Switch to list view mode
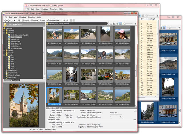183x137 pixels. (114, 23)
